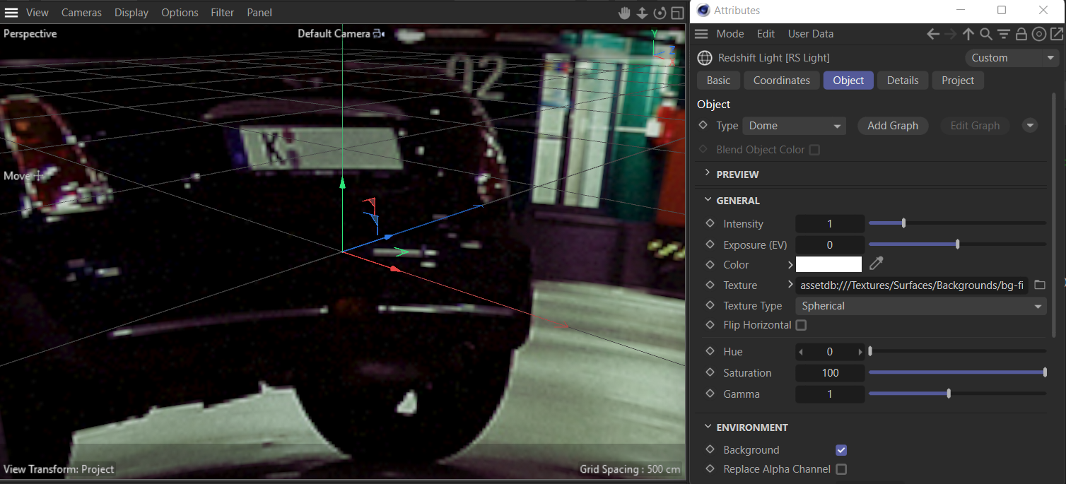Lock the Attributes element with the padlock

(1021, 34)
